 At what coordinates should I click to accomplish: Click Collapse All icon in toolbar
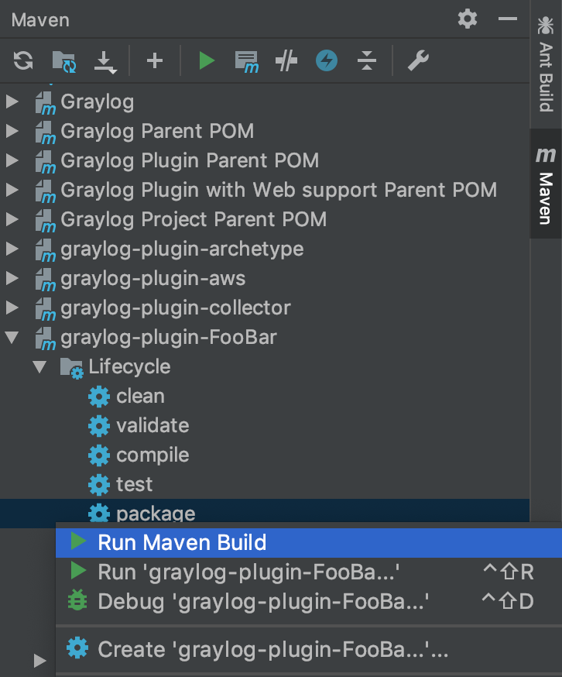pos(367,60)
